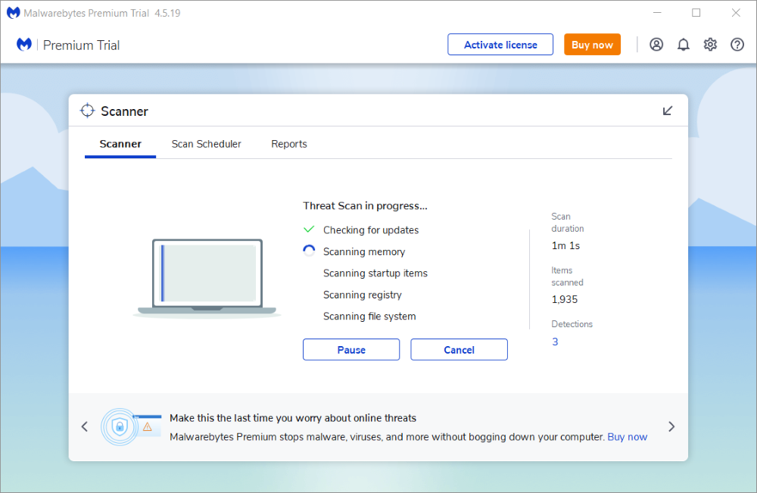Cancel the scan in progress
Image resolution: width=757 pixels, height=493 pixels.
click(x=459, y=350)
